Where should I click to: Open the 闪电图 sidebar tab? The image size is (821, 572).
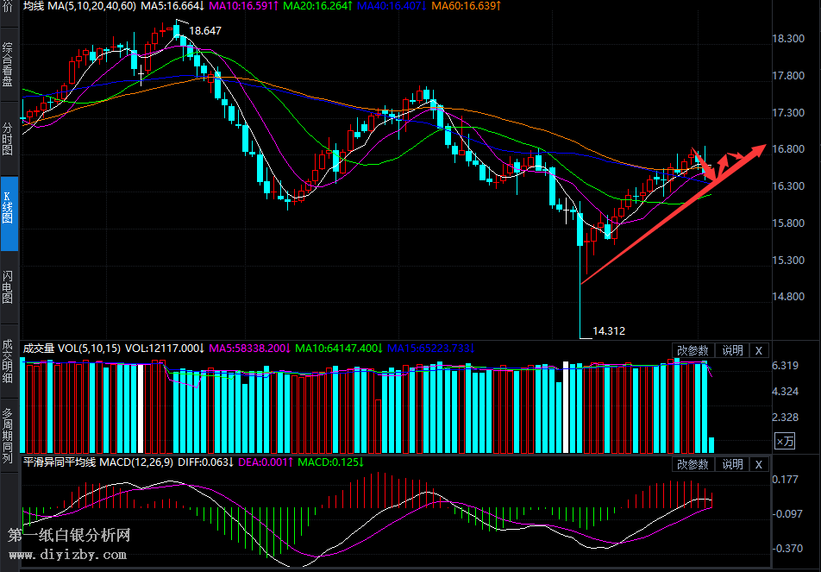[x=9, y=286]
